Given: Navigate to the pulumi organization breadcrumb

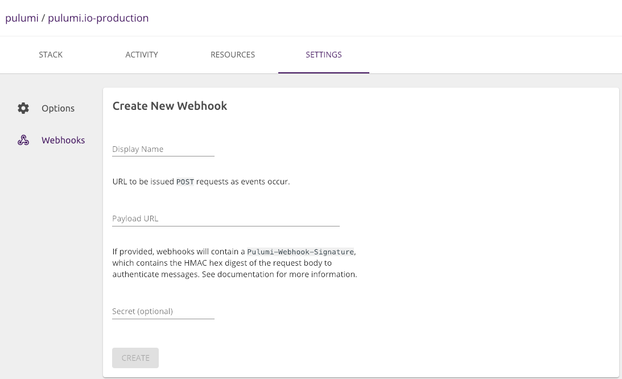Looking at the screenshot, I should point(21,18).
